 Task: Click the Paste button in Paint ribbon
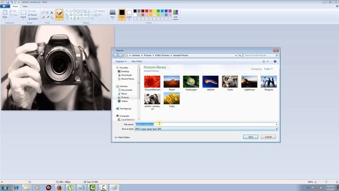tap(5, 14)
